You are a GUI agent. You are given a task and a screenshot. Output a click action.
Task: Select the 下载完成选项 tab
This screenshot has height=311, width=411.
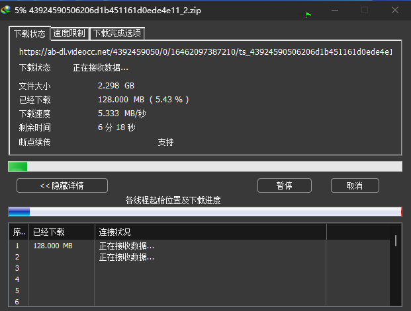click(116, 33)
